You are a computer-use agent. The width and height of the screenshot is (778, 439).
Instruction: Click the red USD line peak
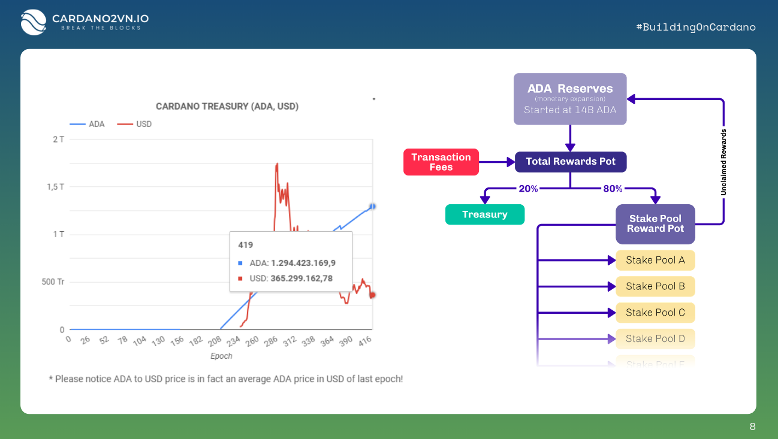pos(277,164)
